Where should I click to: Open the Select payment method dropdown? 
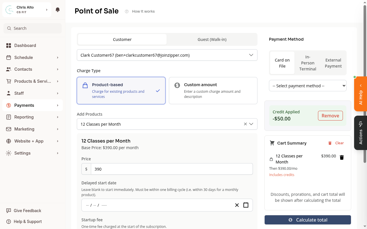pos(308,86)
